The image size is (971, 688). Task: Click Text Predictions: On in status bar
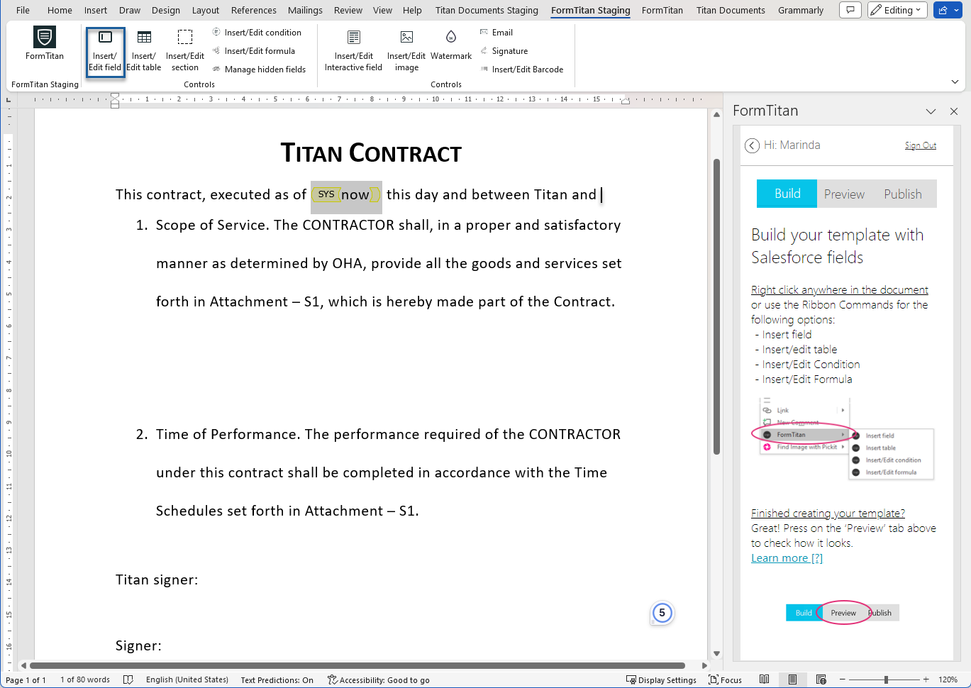(x=277, y=679)
